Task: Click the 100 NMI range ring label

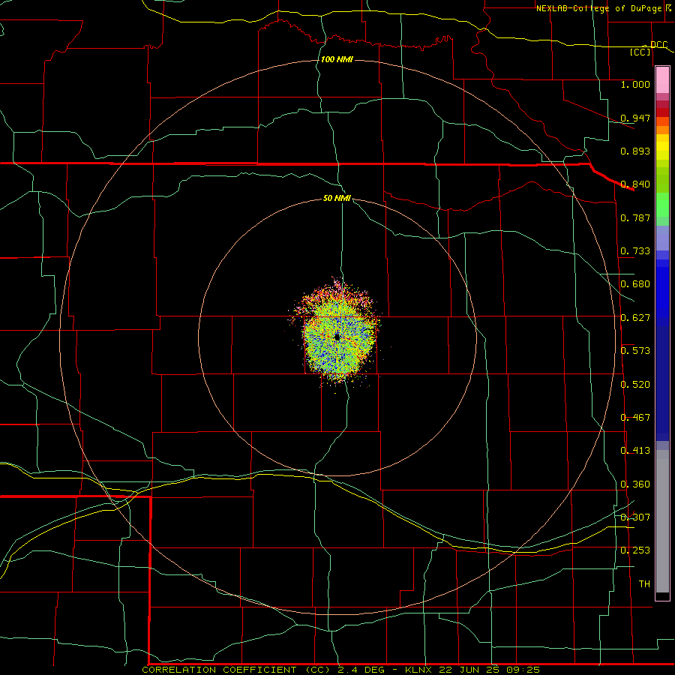Action: pos(337,59)
